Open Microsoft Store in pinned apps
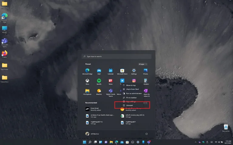The image size is (233, 145). point(122,72)
